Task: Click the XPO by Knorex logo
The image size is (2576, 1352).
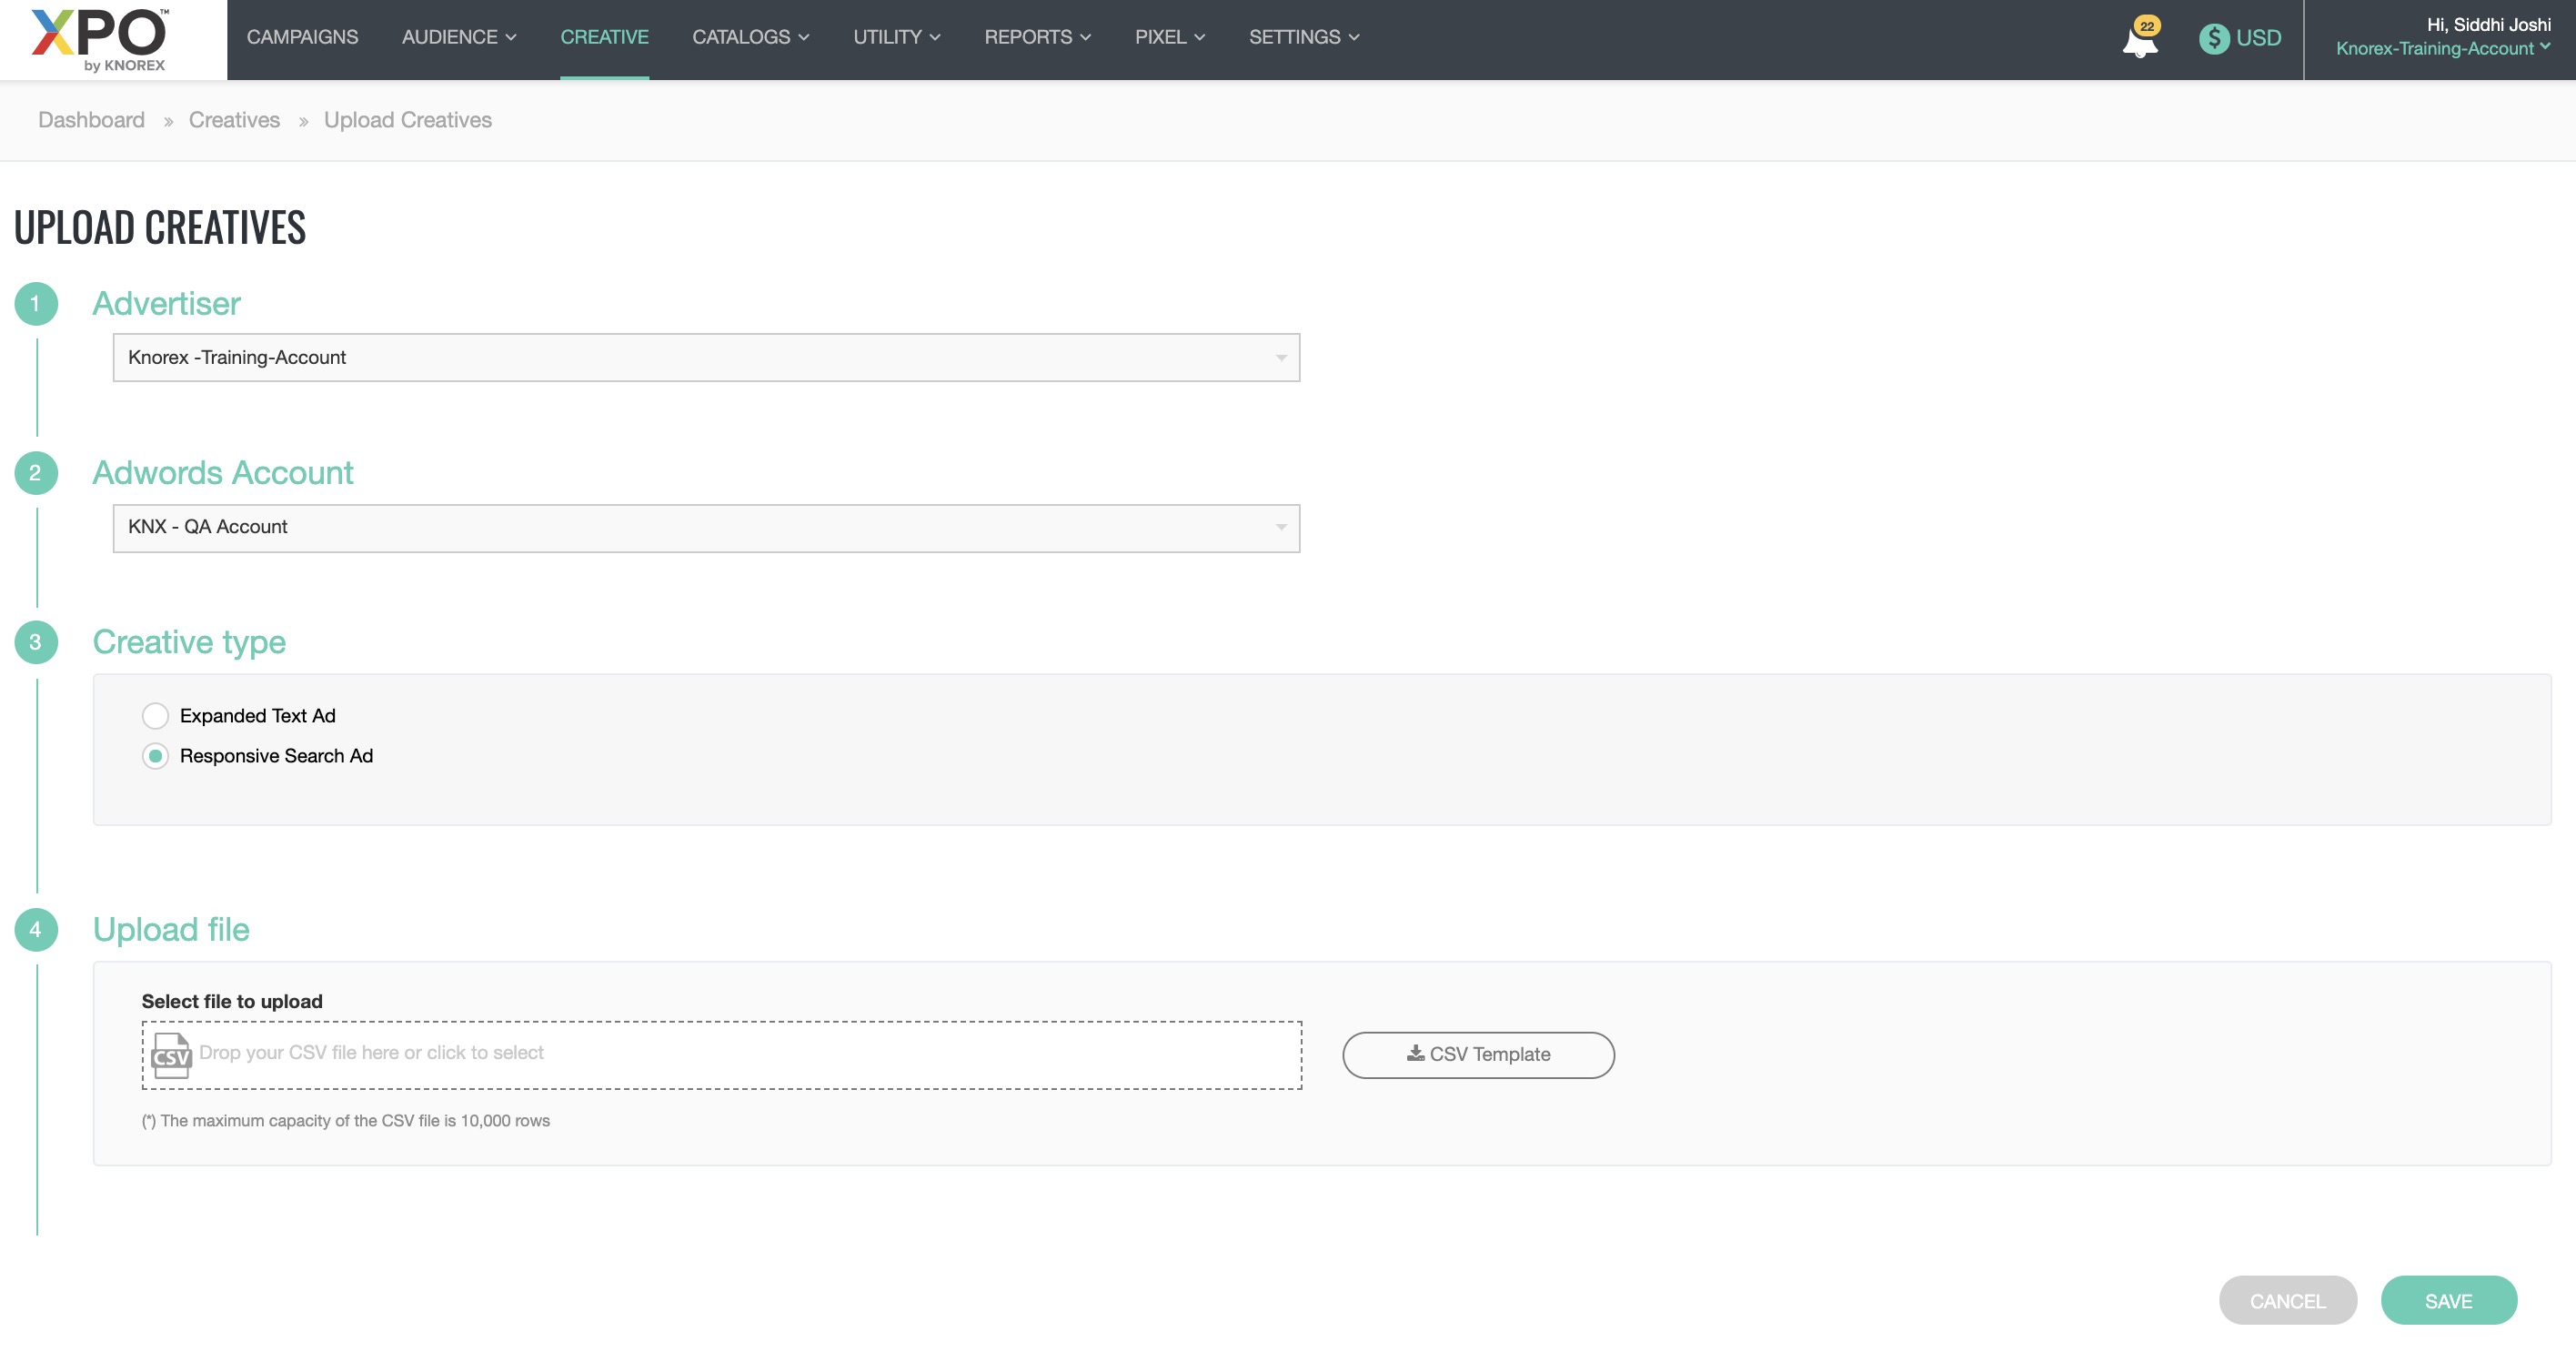Action: click(101, 40)
